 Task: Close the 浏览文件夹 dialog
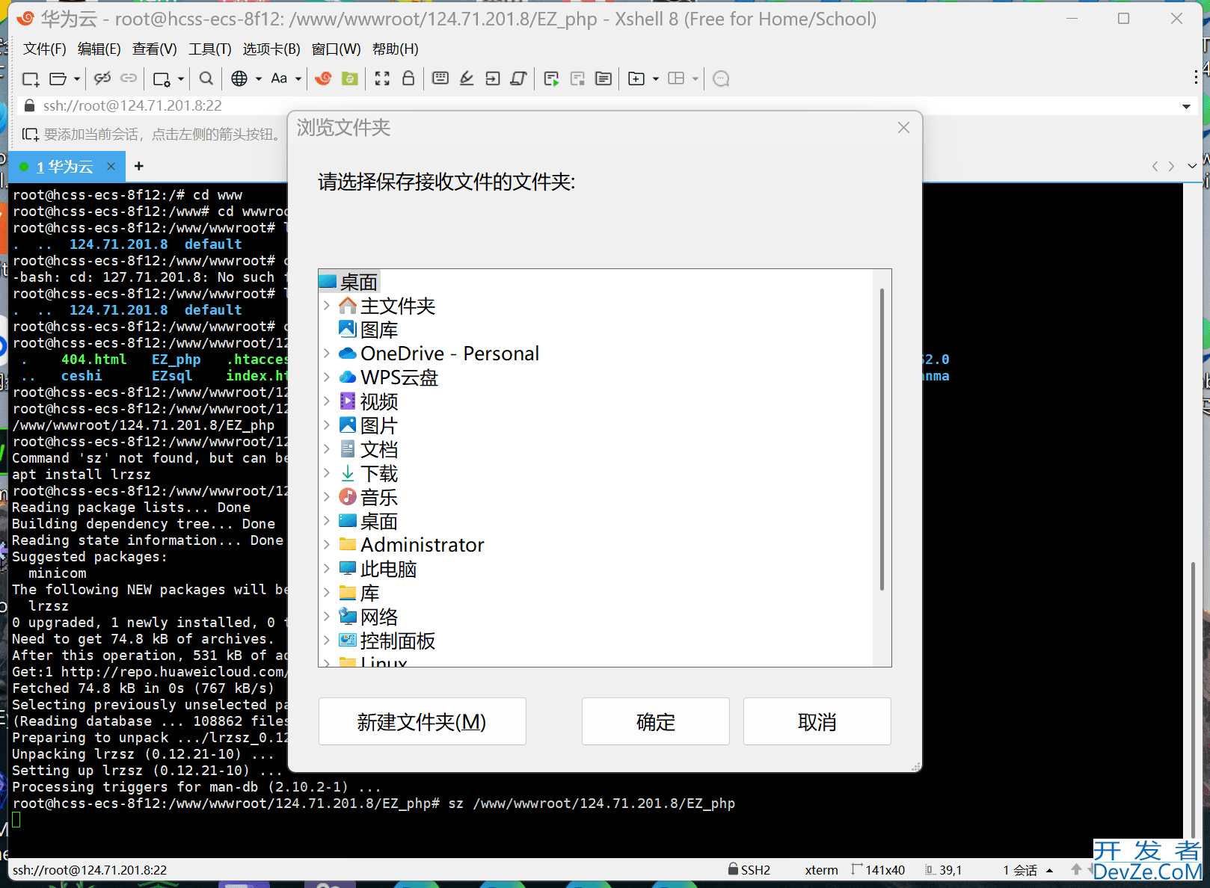(903, 128)
